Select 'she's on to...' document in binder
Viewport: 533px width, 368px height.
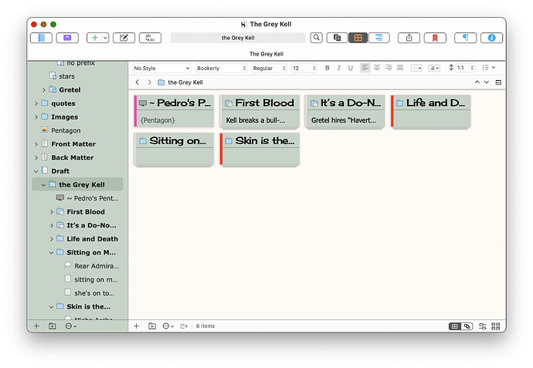(94, 293)
